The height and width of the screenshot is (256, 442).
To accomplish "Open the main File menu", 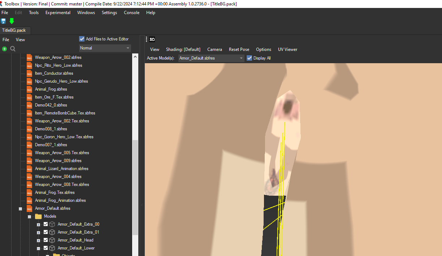I will pyautogui.click(x=5, y=13).
